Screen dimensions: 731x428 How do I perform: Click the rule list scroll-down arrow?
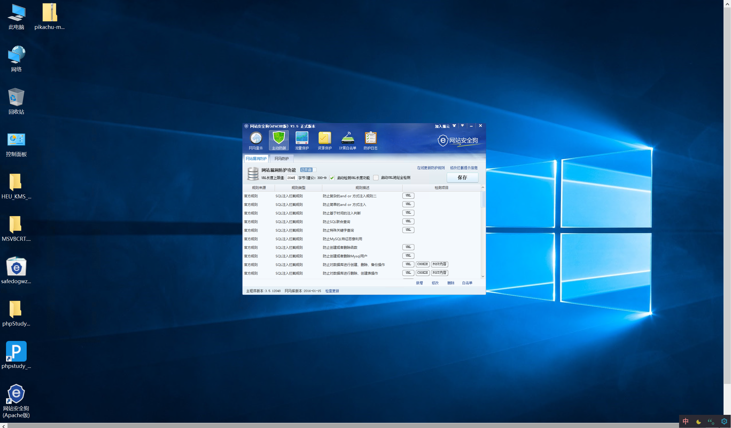[x=483, y=276]
